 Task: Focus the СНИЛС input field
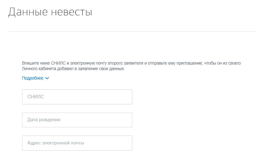pos(77,97)
